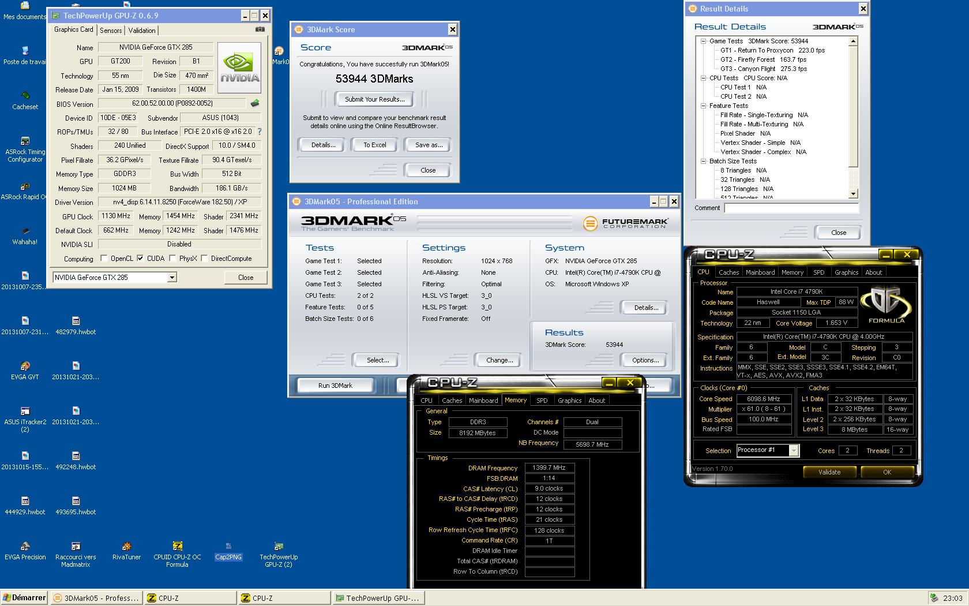Select 'GT3 - Canyon Flight' tree row
Image resolution: width=969 pixels, height=606 pixels.
(764, 69)
